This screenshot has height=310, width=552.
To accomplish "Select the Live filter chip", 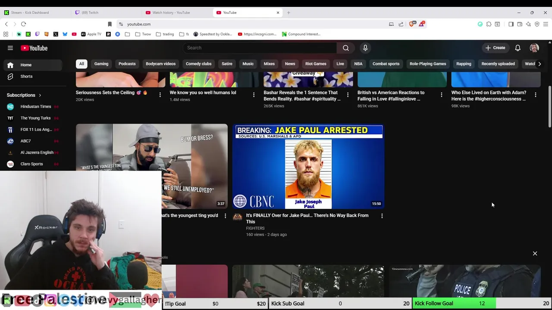I will 340,64.
